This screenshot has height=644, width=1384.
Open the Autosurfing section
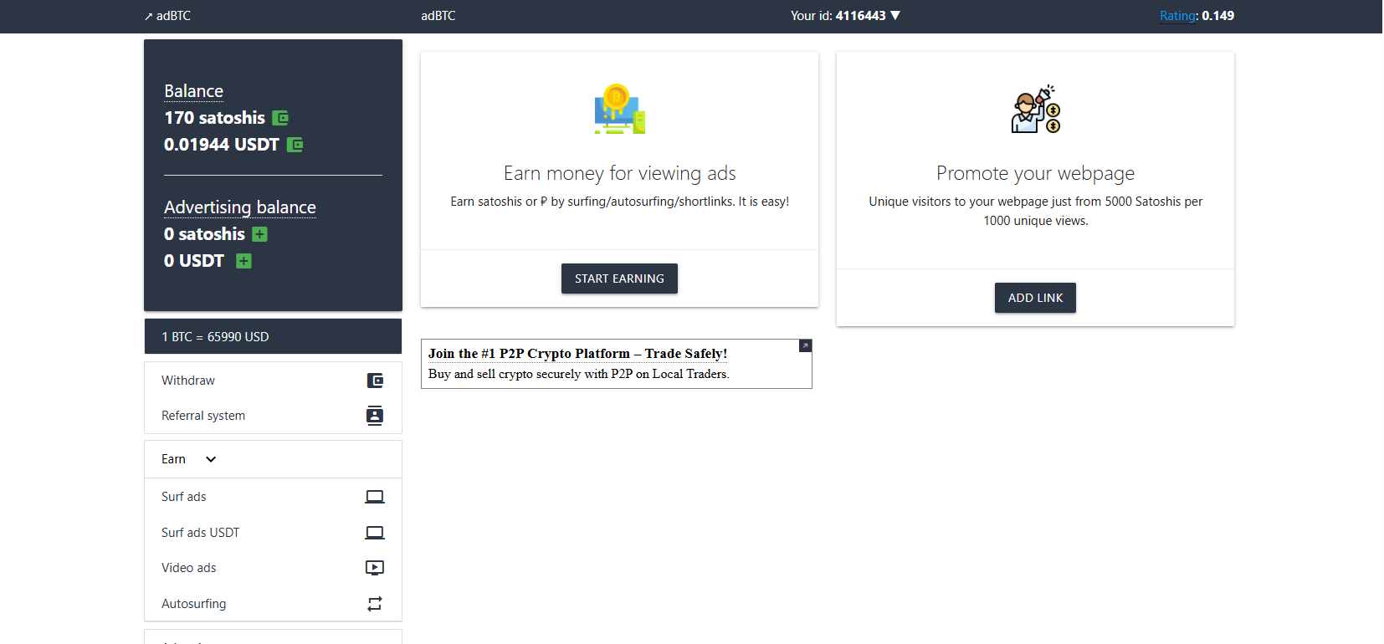[273, 604]
